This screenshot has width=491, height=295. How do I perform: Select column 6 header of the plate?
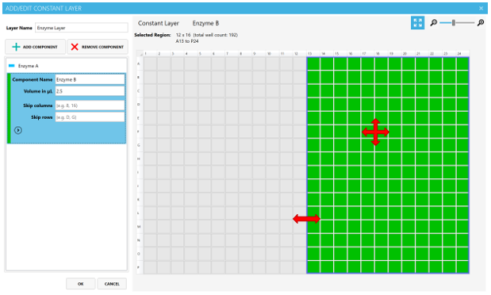coord(218,54)
